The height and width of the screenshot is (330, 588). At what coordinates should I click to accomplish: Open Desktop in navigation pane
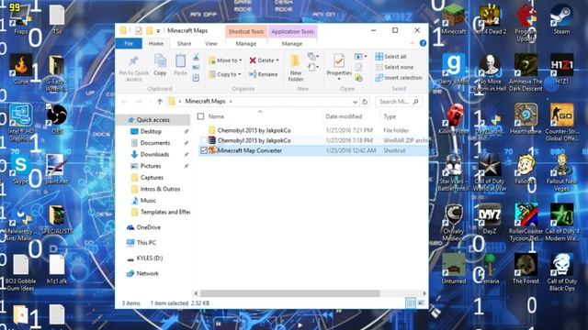[151, 131]
